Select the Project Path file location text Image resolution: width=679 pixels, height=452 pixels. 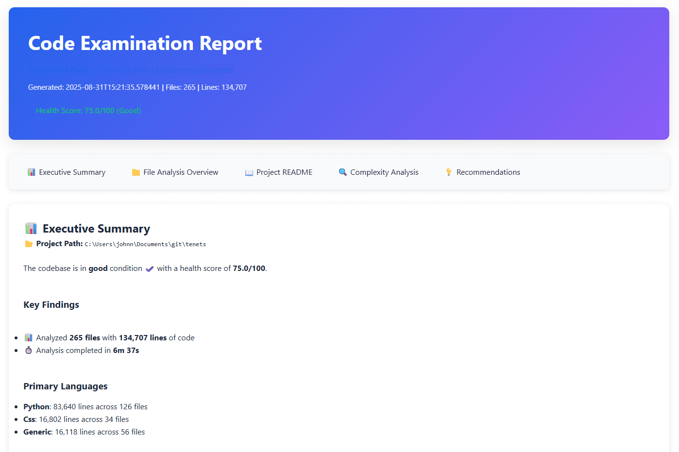point(146,244)
